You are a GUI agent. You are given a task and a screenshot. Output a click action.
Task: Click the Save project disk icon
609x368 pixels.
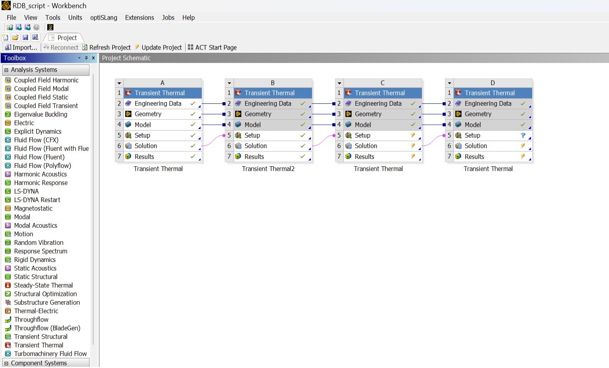(25, 37)
